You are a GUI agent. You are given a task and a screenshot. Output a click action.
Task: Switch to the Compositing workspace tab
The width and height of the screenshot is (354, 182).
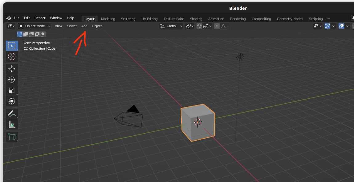[261, 19]
